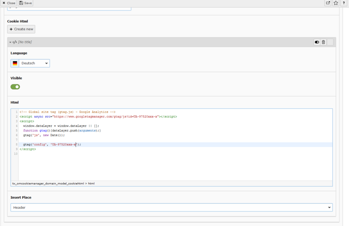This screenshot has height=226, width=349.
Task: Bookmark this page with star icon
Action: coord(336,3)
